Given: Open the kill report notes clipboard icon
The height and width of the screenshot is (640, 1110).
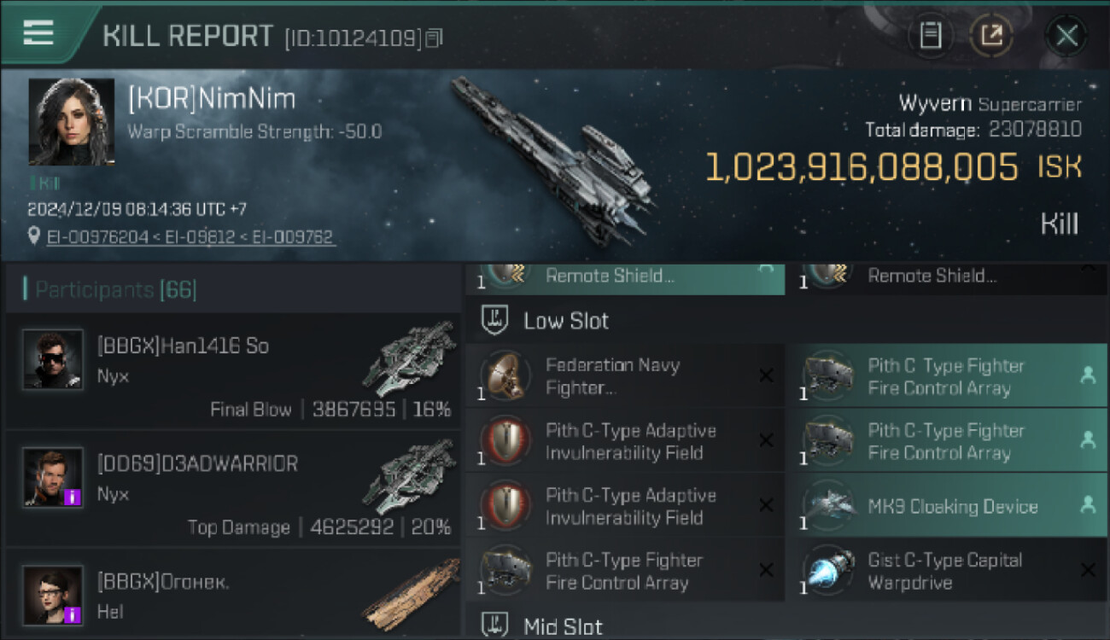Looking at the screenshot, I should point(930,35).
